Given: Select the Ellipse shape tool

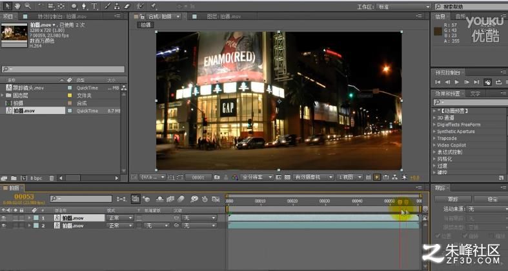Looking at the screenshot, I should (x=74, y=6).
